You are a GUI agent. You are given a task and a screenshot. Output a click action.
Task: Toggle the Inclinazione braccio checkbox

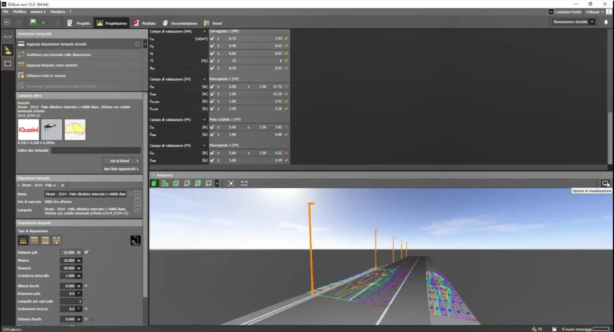tap(86, 308)
